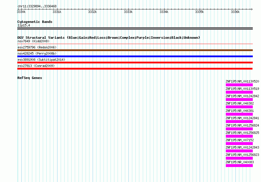The image size is (261, 182).
Task: Select the thin red nsv7649 variant line
Action: [x=135, y=44]
